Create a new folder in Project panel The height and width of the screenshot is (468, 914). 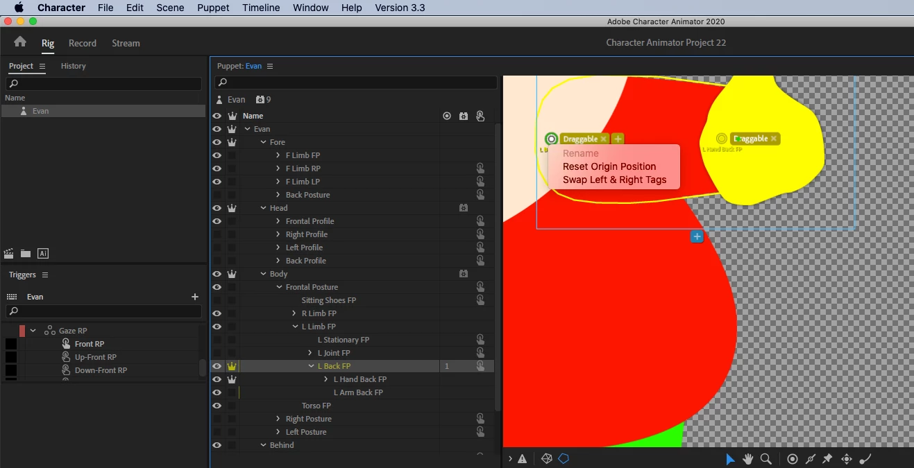click(x=26, y=254)
